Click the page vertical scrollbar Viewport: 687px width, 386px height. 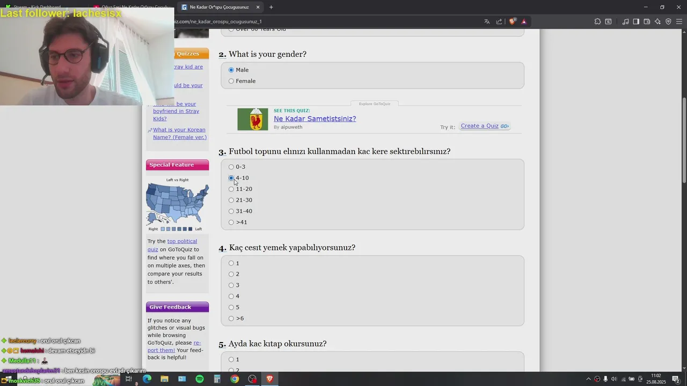click(684, 139)
